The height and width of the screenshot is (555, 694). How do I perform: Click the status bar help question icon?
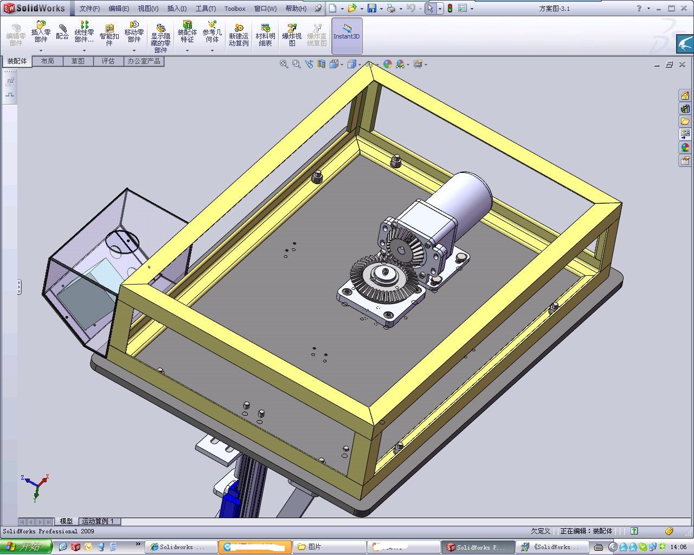(x=634, y=531)
